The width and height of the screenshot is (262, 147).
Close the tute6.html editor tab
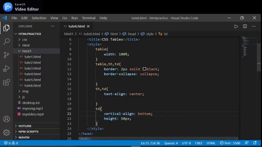[x=88, y=26]
